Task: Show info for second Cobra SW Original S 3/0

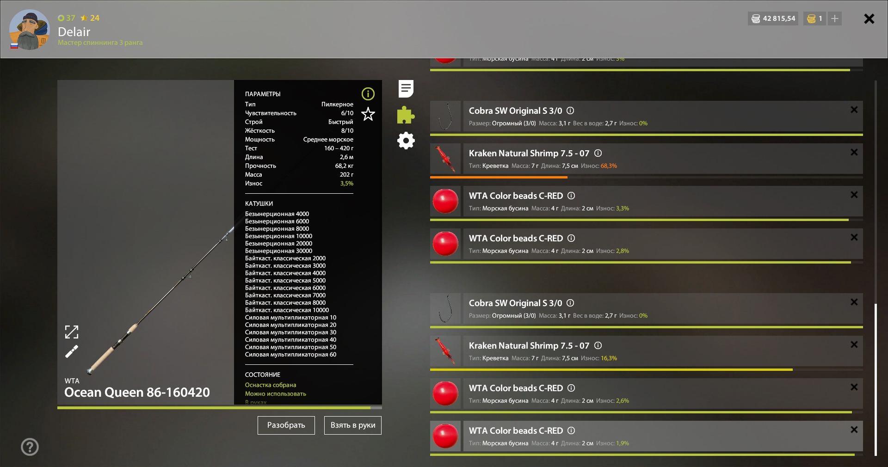Action: 570,303
